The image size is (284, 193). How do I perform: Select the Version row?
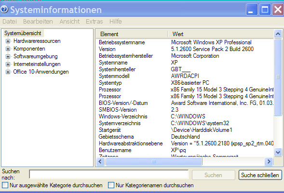pos(185,49)
